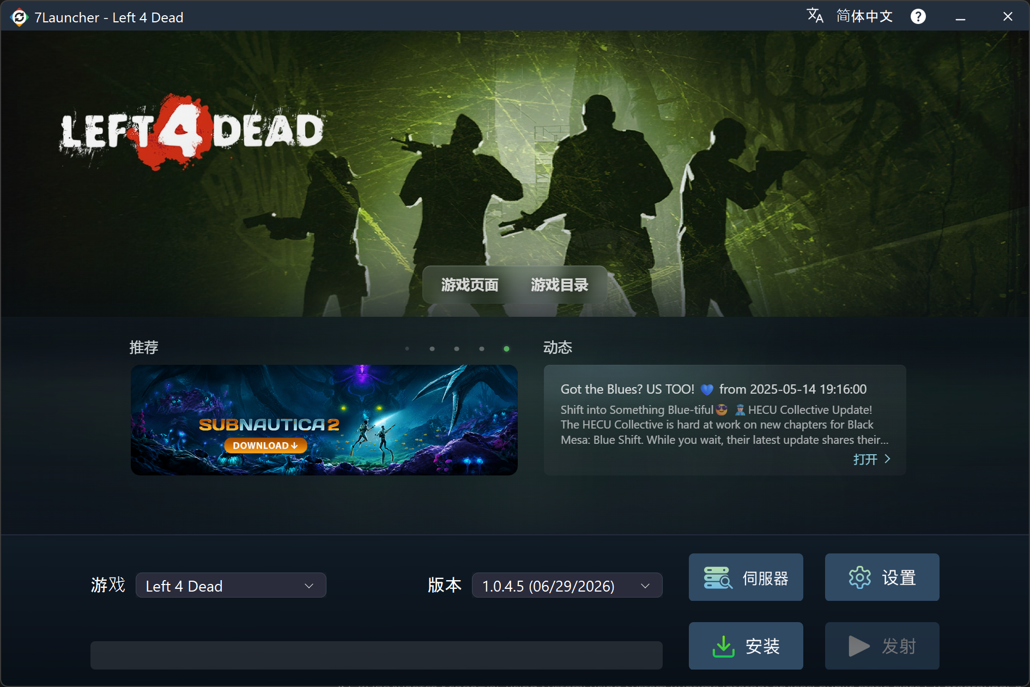Click the 打开 link in the news card

pos(865,459)
